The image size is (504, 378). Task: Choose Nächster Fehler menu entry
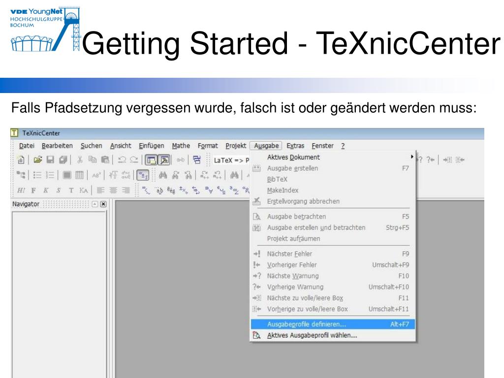coord(333,253)
